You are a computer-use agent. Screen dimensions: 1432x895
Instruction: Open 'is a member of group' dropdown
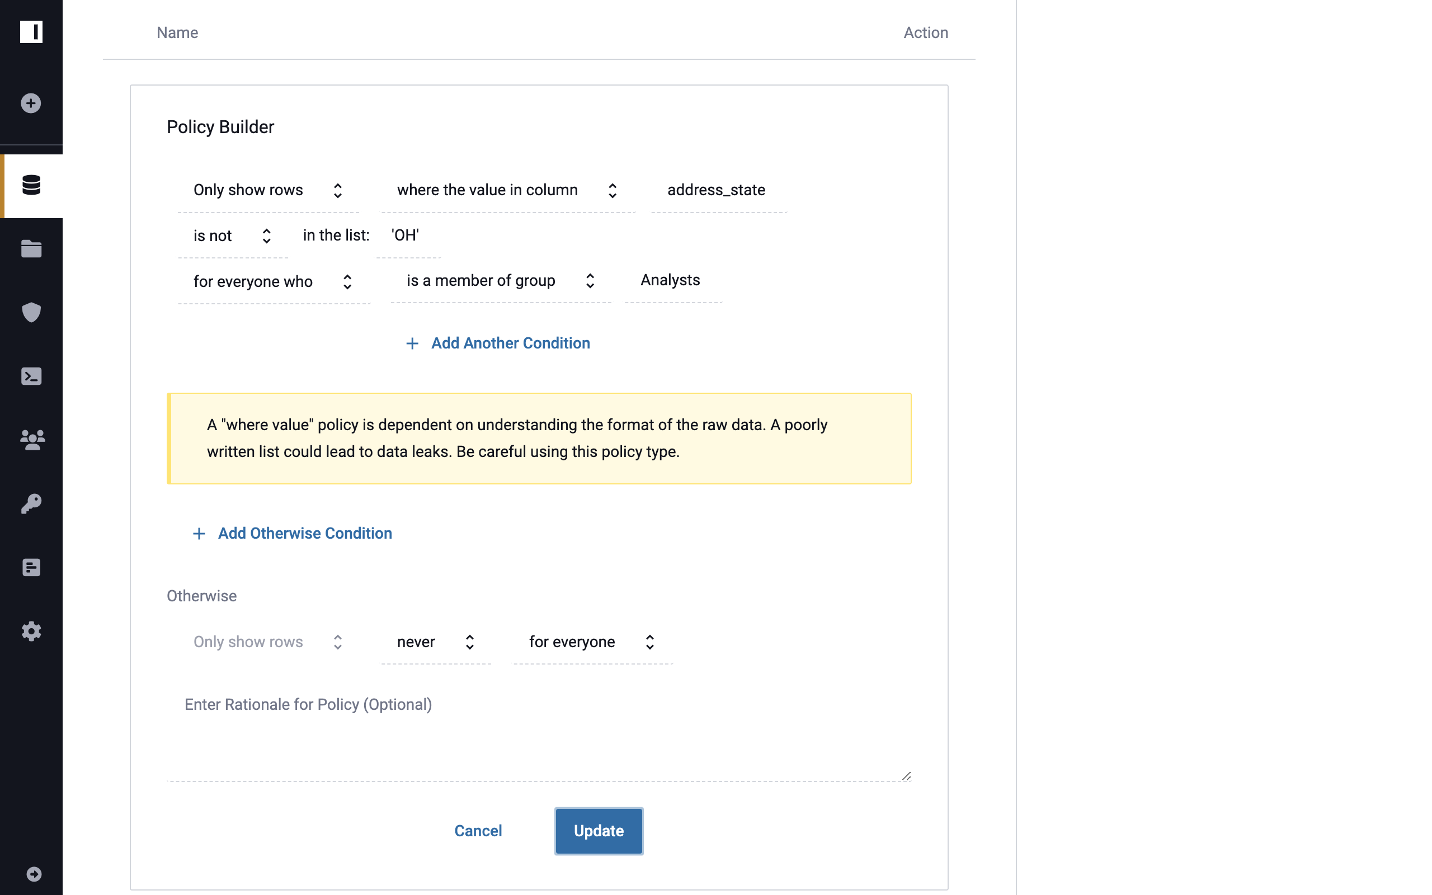tap(501, 281)
